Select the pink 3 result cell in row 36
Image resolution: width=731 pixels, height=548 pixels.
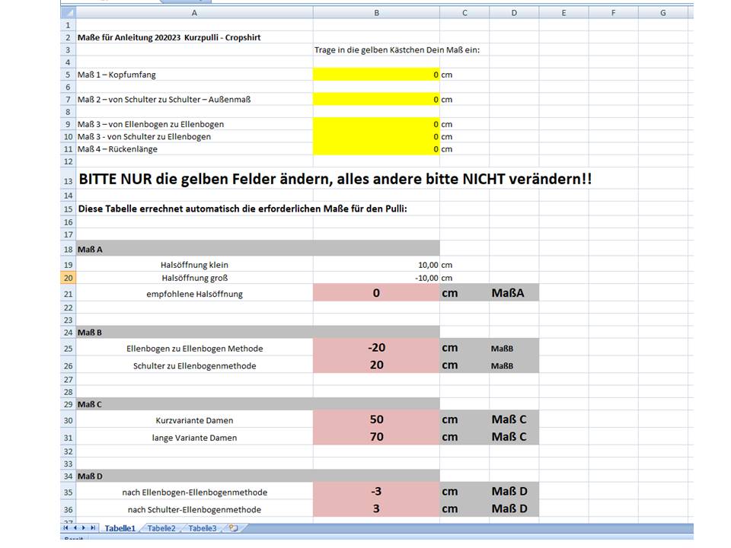376,508
